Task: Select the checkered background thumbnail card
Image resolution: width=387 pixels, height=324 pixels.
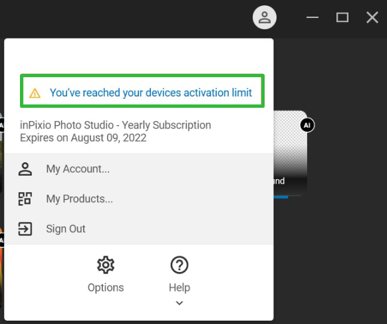Action: (x=291, y=153)
